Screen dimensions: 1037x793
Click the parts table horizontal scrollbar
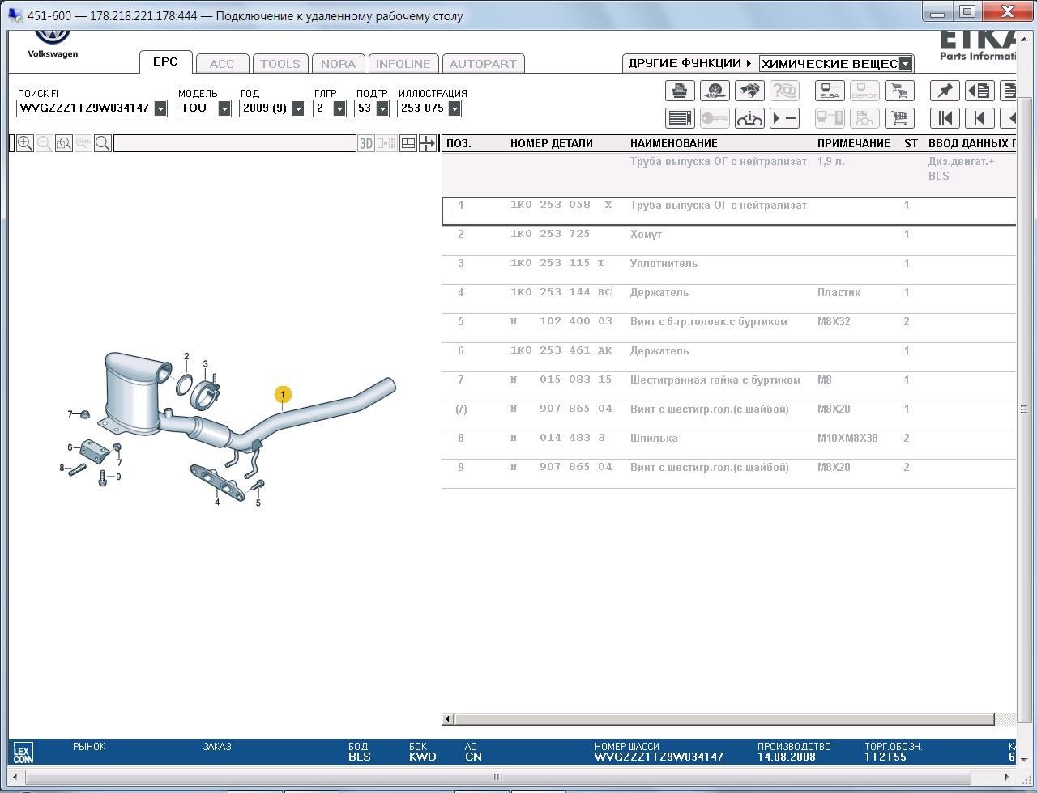click(x=724, y=719)
